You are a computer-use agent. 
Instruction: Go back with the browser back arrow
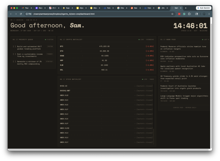click(x=11, y=14)
